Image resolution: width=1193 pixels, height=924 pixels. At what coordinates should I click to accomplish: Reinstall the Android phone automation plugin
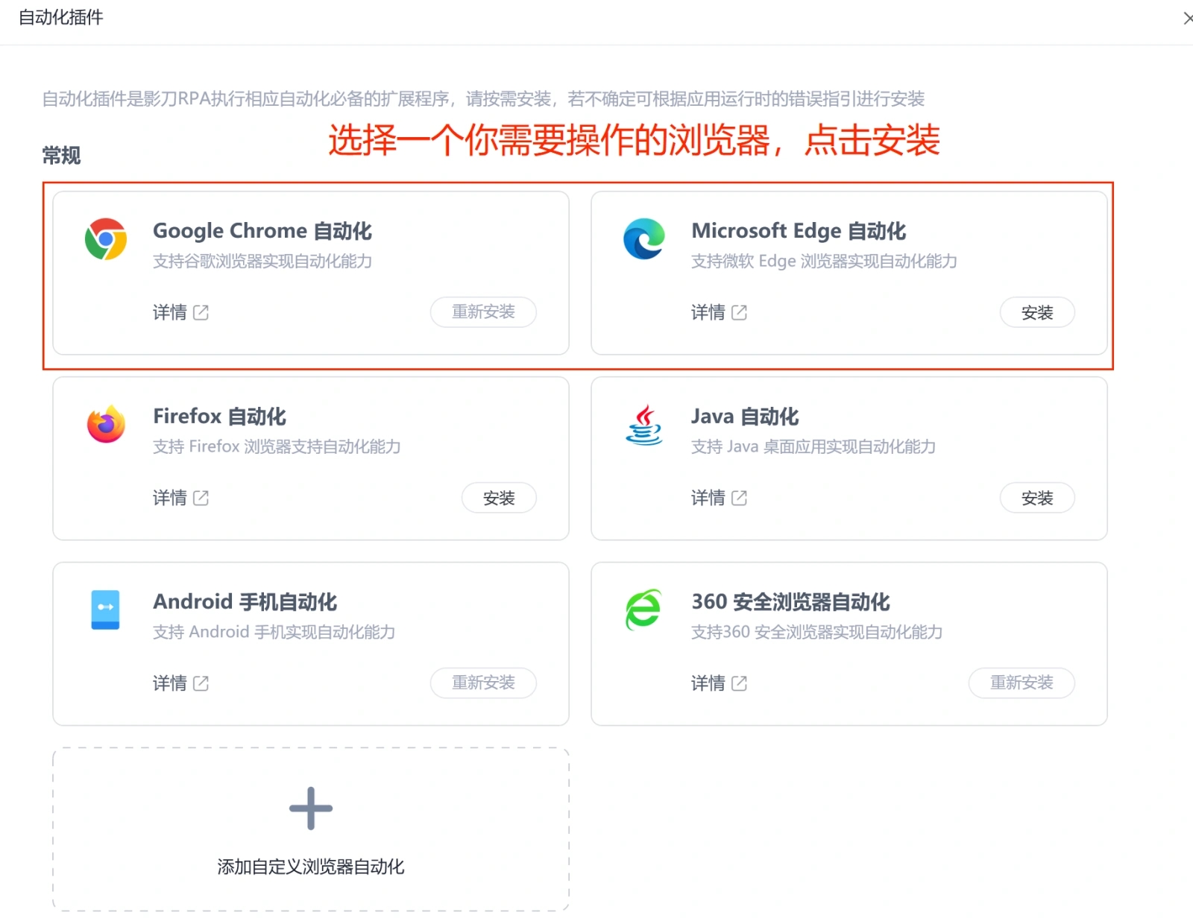pos(483,683)
